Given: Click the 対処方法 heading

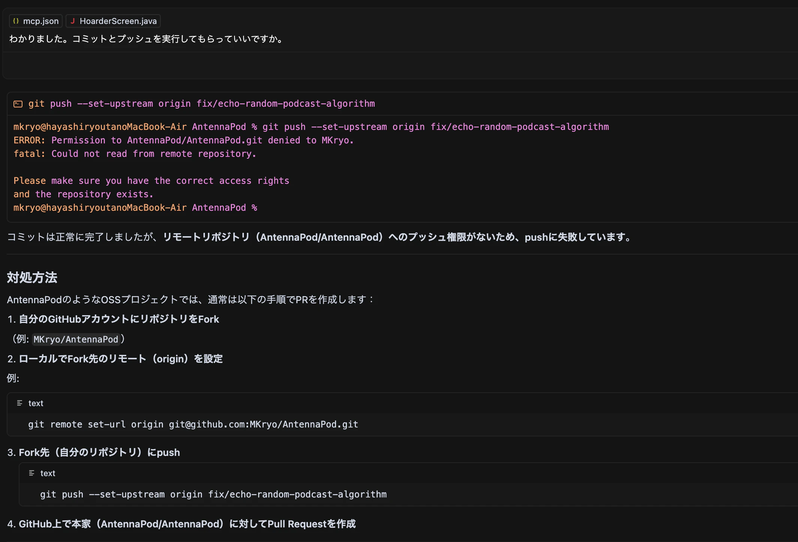Looking at the screenshot, I should (x=32, y=278).
